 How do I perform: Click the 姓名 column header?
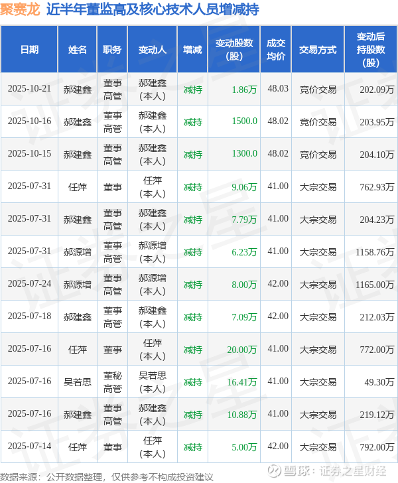tap(78, 49)
